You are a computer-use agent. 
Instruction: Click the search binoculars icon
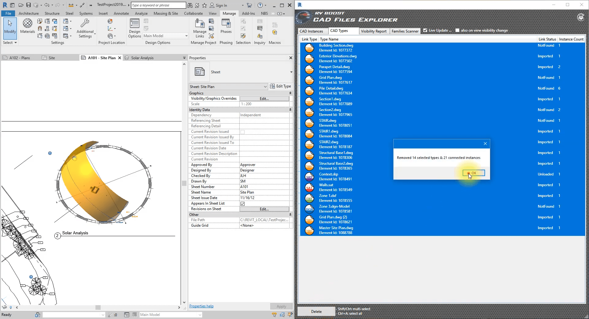click(190, 5)
